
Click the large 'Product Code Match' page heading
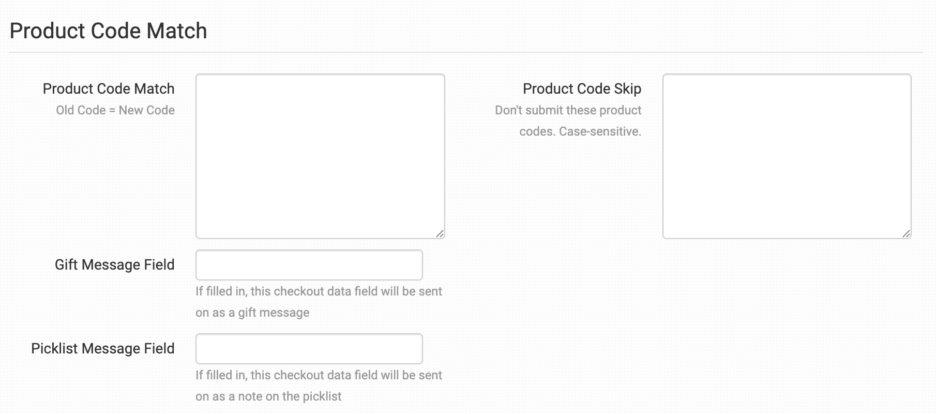coord(108,31)
